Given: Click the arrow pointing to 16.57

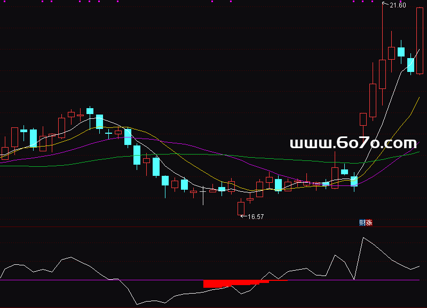Looking at the screenshot, I should click(244, 216).
